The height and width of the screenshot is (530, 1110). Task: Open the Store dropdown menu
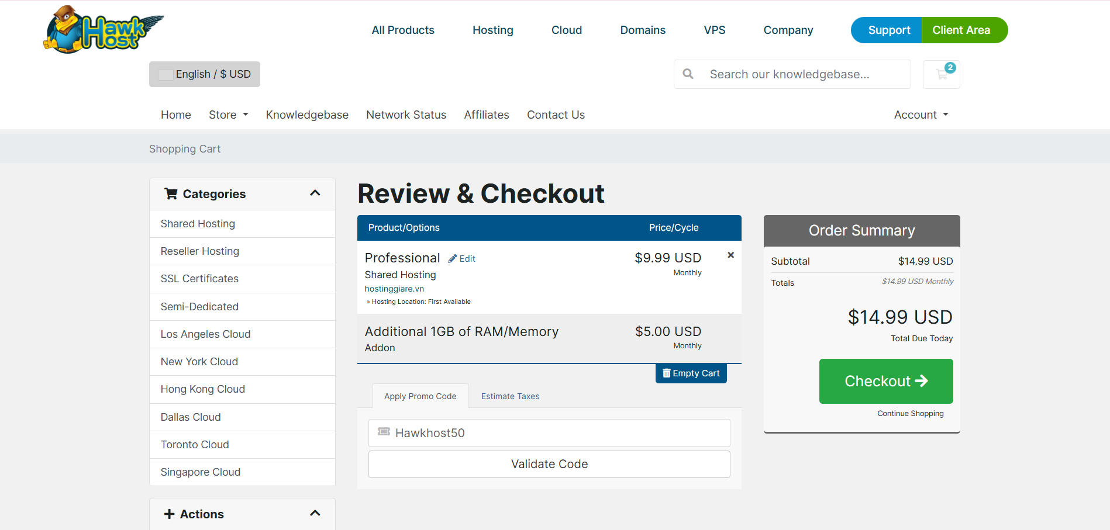click(228, 115)
